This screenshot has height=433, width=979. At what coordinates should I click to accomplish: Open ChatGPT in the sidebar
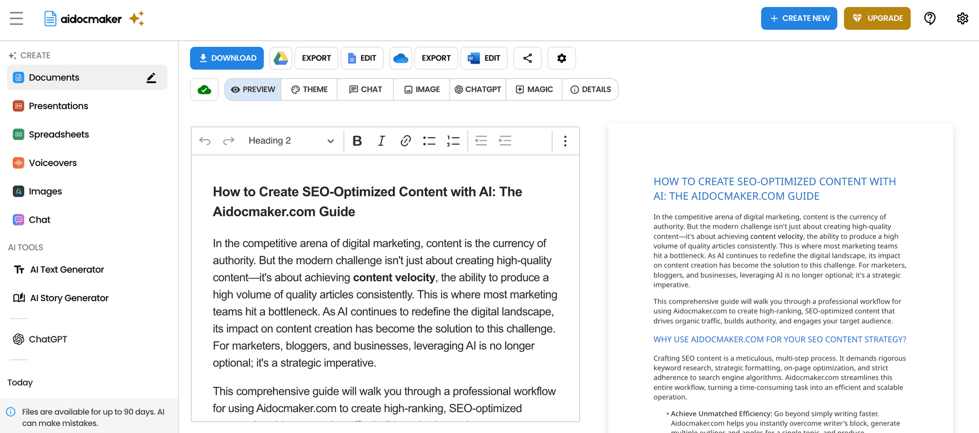[x=87, y=339]
